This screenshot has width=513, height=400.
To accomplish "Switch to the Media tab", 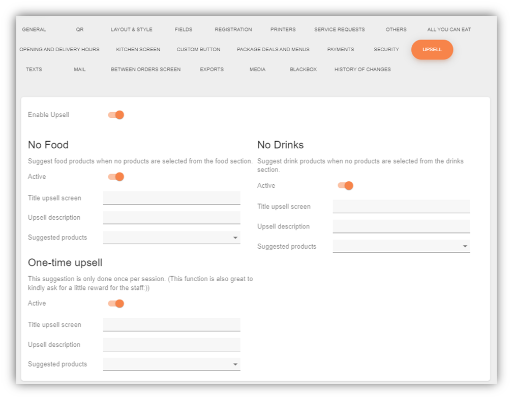I will tap(257, 69).
